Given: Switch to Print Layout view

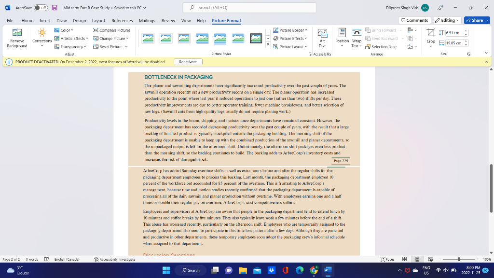Looking at the screenshot, I should click(x=417, y=259).
